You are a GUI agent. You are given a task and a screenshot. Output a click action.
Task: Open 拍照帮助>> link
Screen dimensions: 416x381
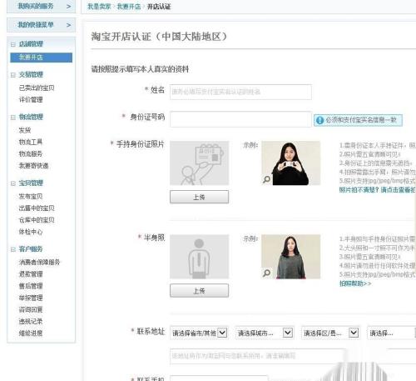point(355,283)
